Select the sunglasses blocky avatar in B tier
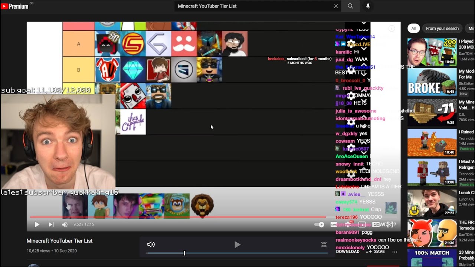 tap(209, 70)
